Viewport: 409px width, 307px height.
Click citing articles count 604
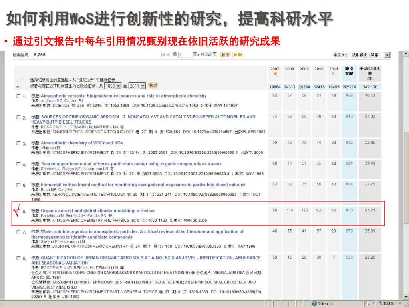point(349,184)
